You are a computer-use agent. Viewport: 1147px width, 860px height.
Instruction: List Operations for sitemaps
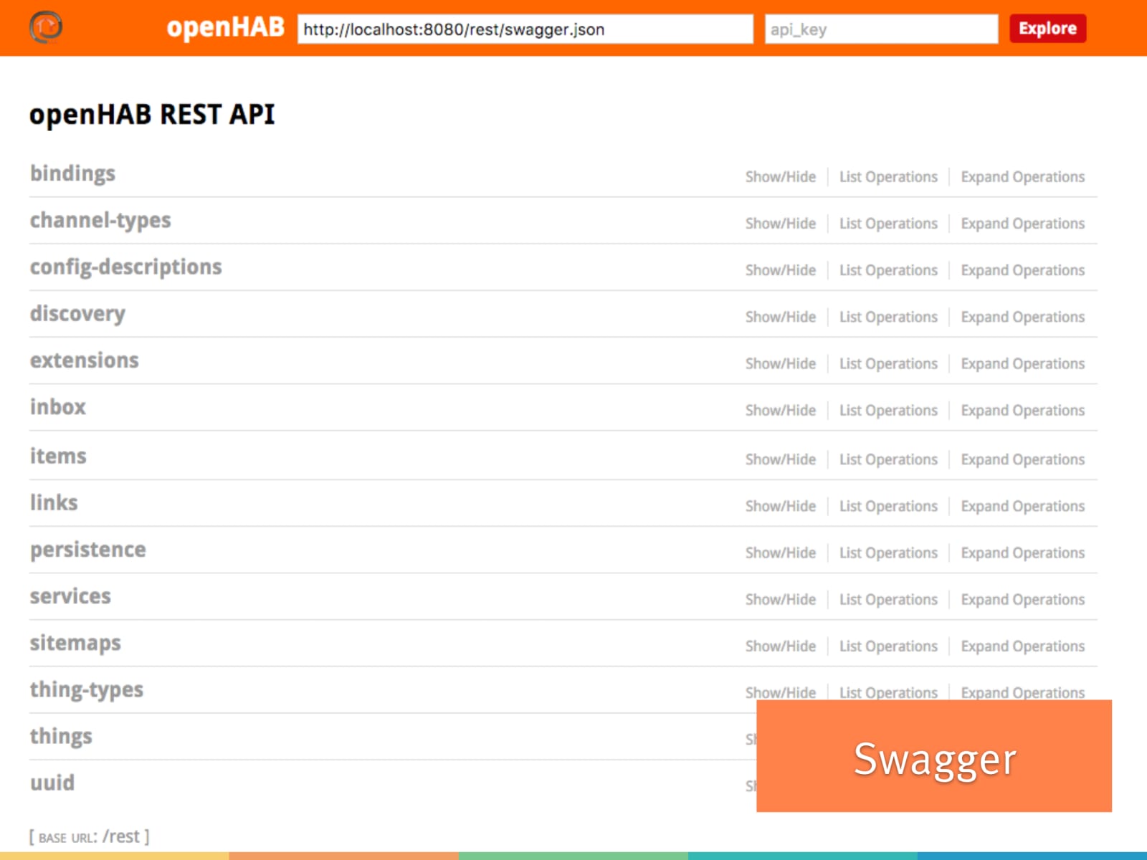888,646
